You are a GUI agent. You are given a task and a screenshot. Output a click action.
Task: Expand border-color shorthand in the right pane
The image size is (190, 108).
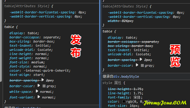click(137, 65)
